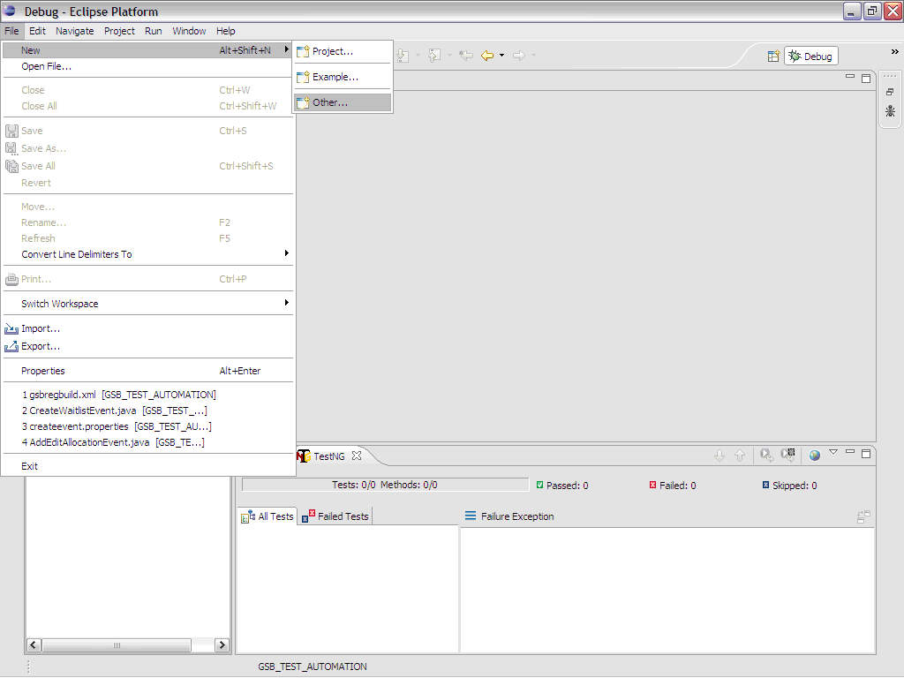The width and height of the screenshot is (904, 678).
Task: Select the TestNG view tab
Action: click(x=329, y=456)
